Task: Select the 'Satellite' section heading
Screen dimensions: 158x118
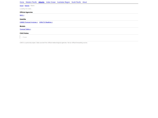Action: 23,19
